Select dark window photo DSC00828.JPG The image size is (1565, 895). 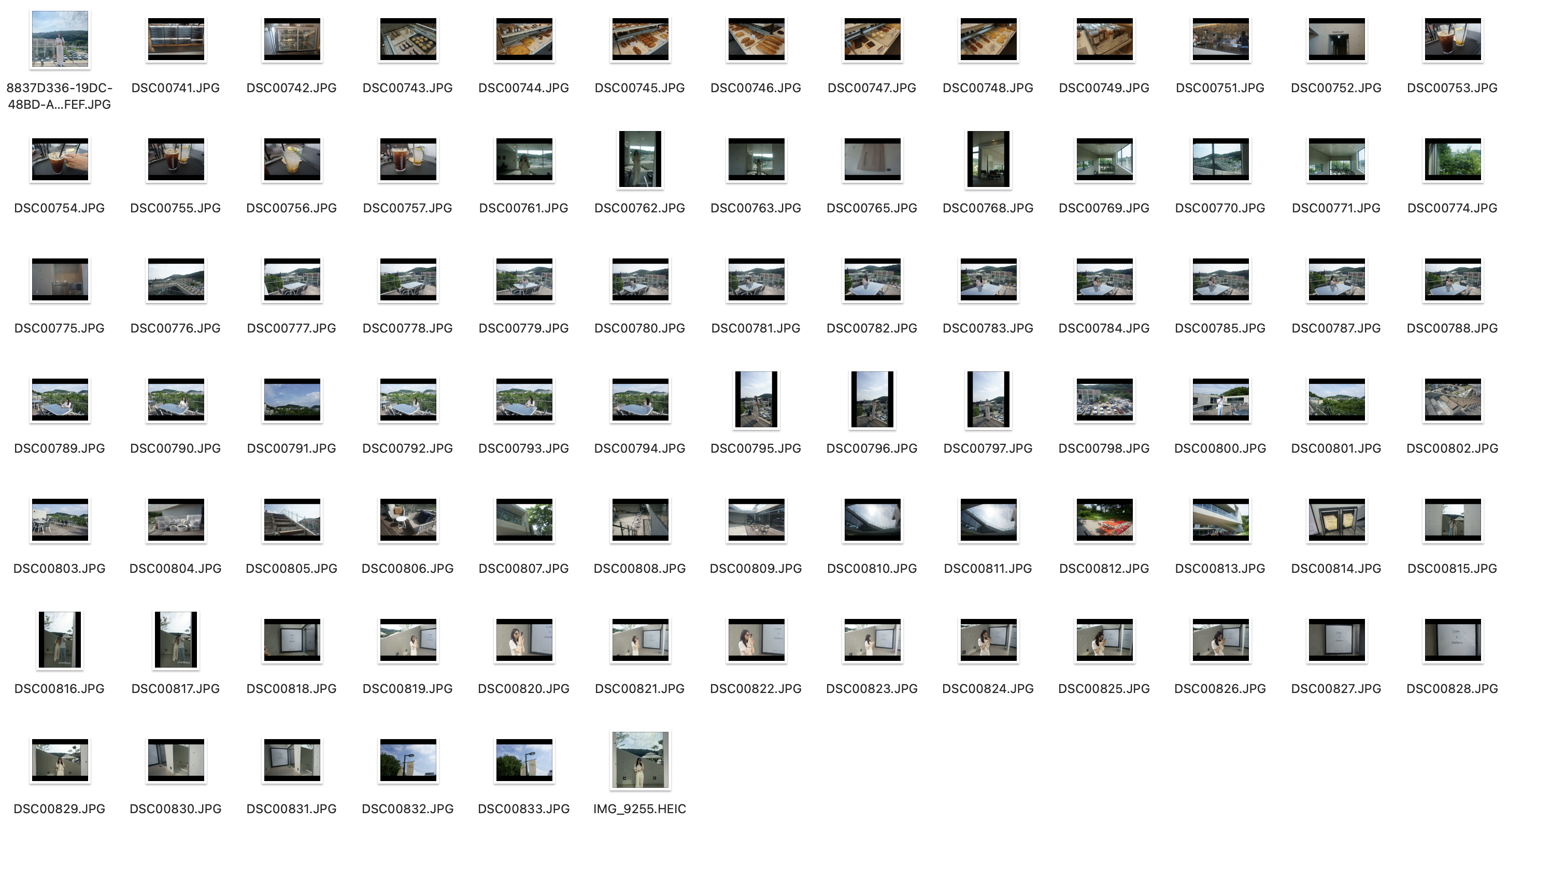[x=1453, y=640]
